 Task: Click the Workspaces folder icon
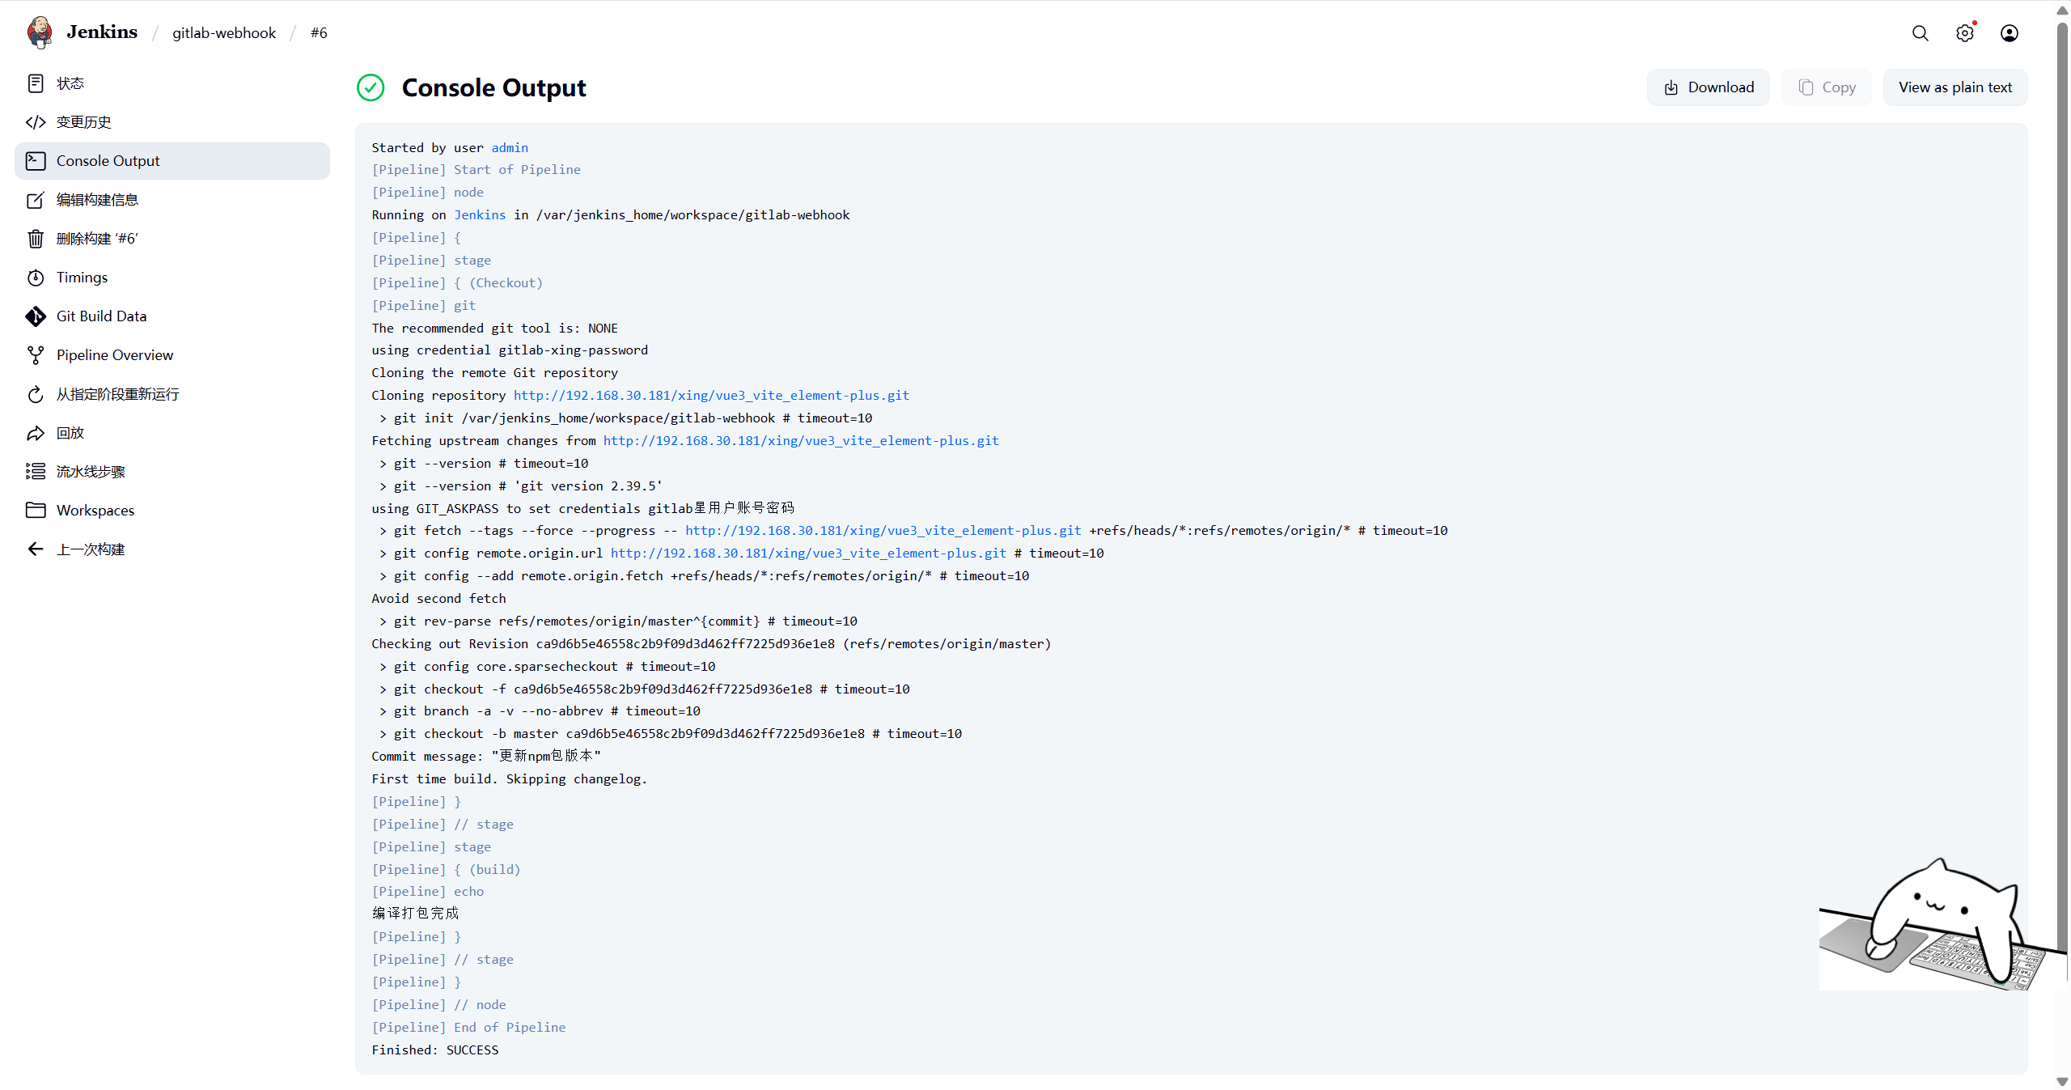point(36,511)
